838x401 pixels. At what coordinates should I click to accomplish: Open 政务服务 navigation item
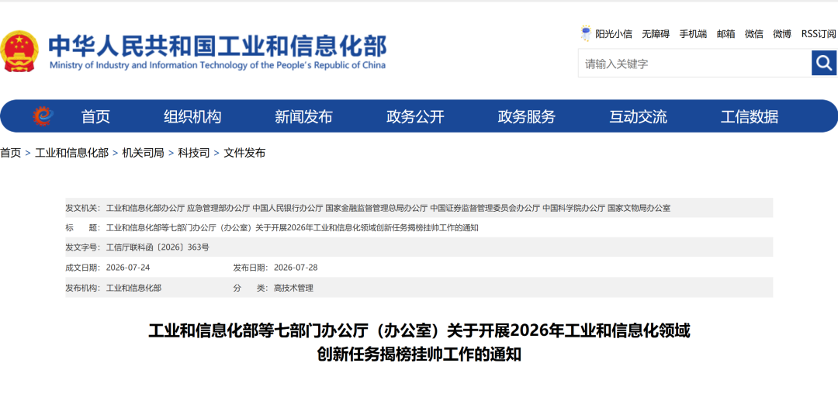coord(526,116)
